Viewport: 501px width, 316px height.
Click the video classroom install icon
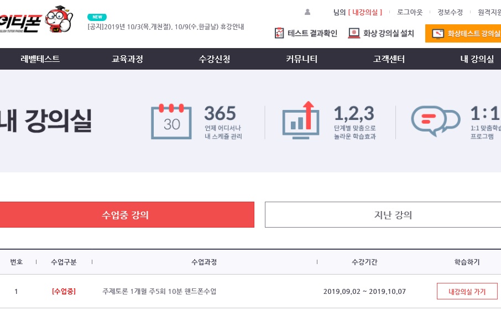click(354, 33)
